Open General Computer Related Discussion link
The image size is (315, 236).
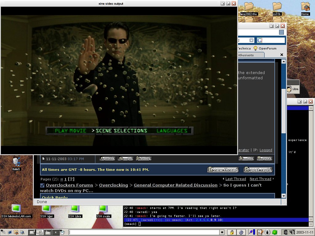point(176,185)
